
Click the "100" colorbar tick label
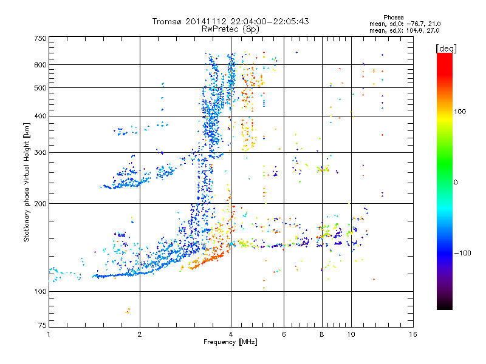click(460, 112)
